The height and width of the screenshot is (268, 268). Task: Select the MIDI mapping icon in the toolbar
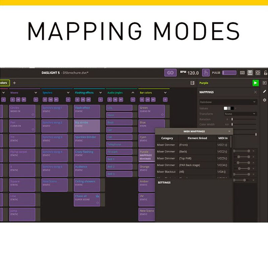249,73
